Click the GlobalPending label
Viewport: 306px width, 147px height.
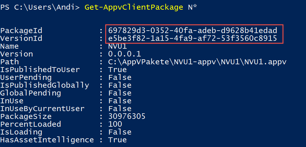[x=30, y=93]
